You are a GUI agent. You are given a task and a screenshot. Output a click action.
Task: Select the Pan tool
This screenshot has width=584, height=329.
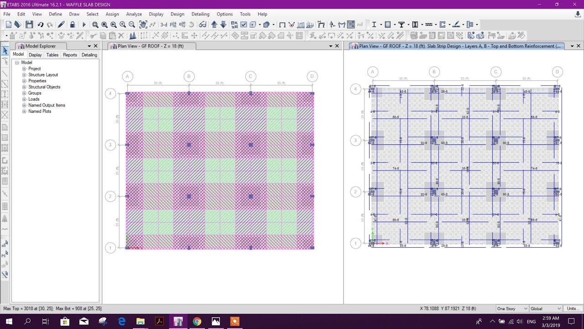[143, 24]
